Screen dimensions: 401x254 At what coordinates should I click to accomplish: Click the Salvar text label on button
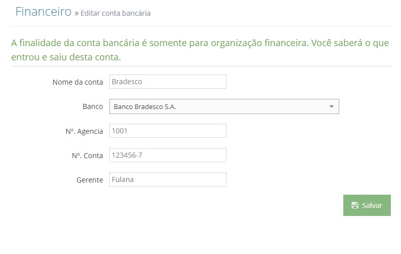[x=372, y=205]
